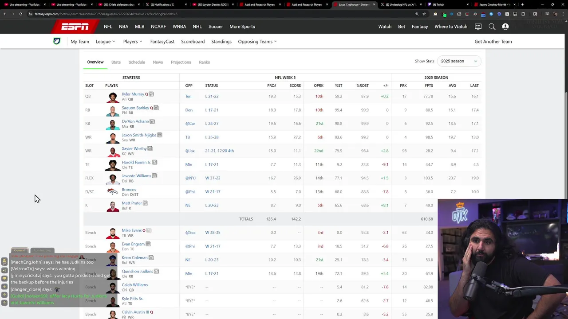This screenshot has height=319, width=568.
Task: Click the Broncos D/ST team logo
Action: click(x=113, y=192)
